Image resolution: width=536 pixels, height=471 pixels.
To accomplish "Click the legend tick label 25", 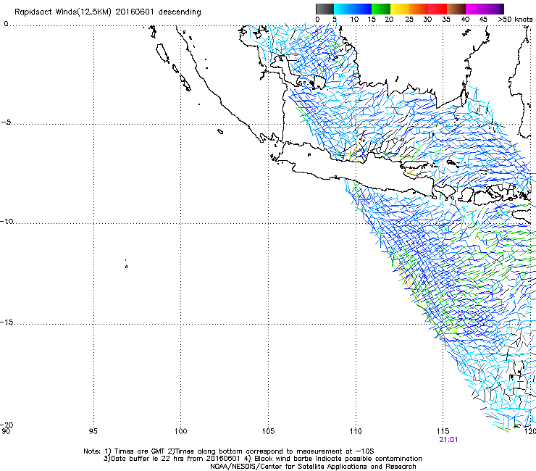I will [x=409, y=20].
